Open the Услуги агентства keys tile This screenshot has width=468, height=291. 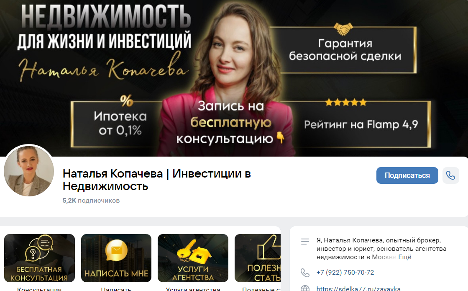[193, 258]
